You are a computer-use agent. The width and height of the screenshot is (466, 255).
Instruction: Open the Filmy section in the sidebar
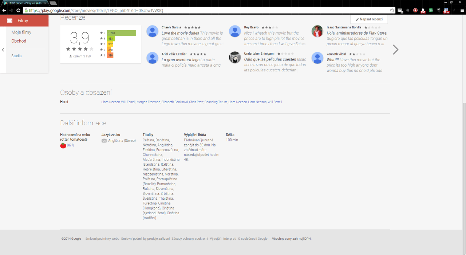[24, 21]
